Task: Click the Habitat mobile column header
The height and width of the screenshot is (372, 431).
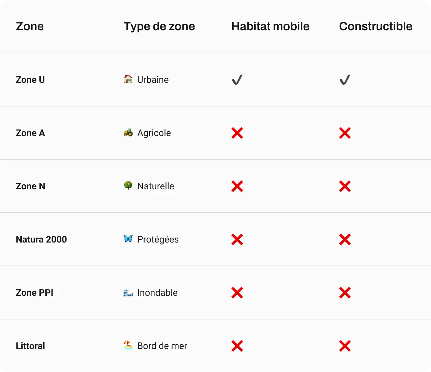Action: (270, 26)
